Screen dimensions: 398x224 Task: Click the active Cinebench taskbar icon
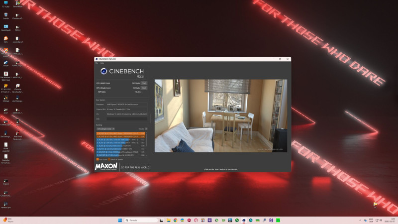(244, 220)
